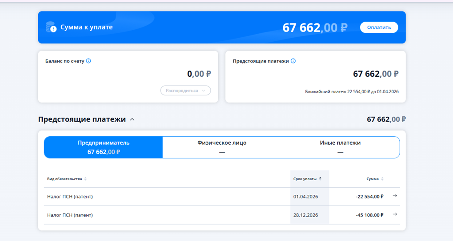Show info icon next to Баланс по счету
Screen dimensions: 453x241
(88, 61)
